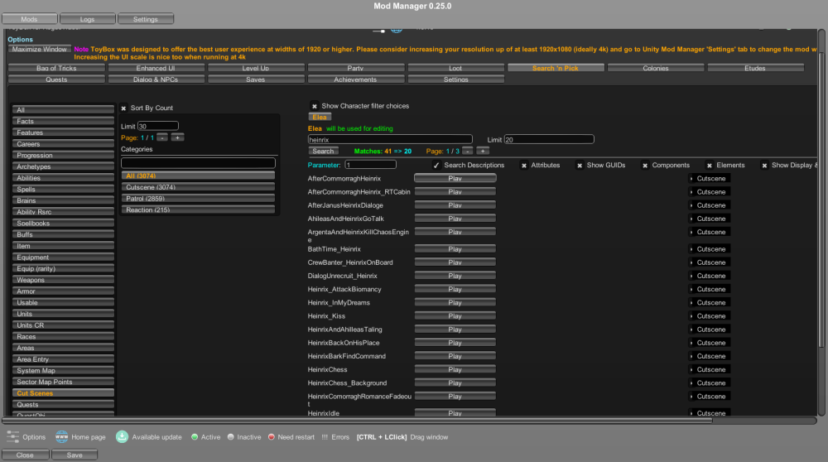This screenshot has width=828, height=462.
Task: Click the Available update download icon
Action: [x=122, y=436]
